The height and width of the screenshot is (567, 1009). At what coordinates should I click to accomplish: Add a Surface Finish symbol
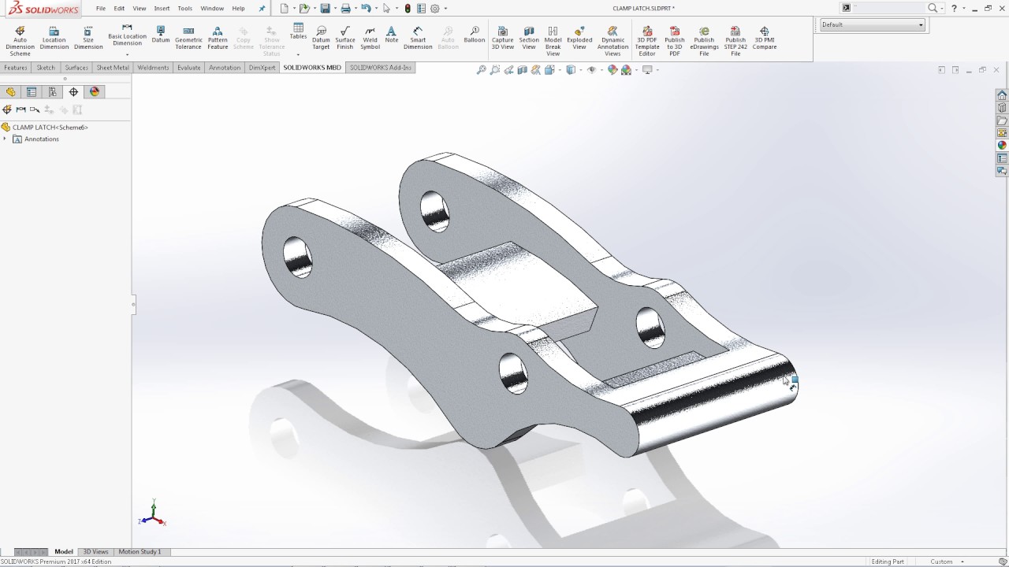345,38
